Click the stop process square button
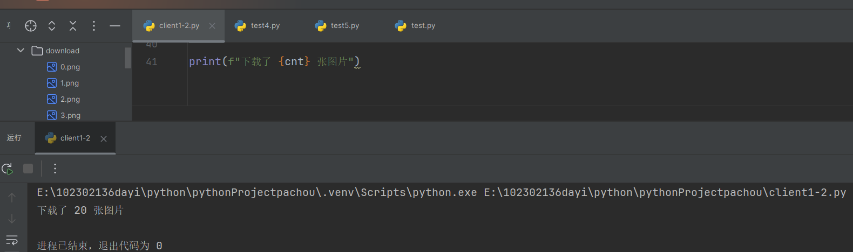 pyautogui.click(x=28, y=169)
